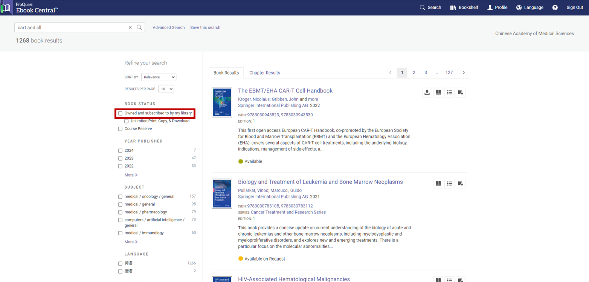This screenshot has height=282, width=589.
Task: Read online icon for Biology and Treatment of Leukemia
Action: click(438, 184)
